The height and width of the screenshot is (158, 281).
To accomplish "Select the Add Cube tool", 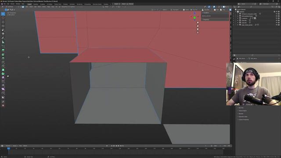I will (3, 46).
